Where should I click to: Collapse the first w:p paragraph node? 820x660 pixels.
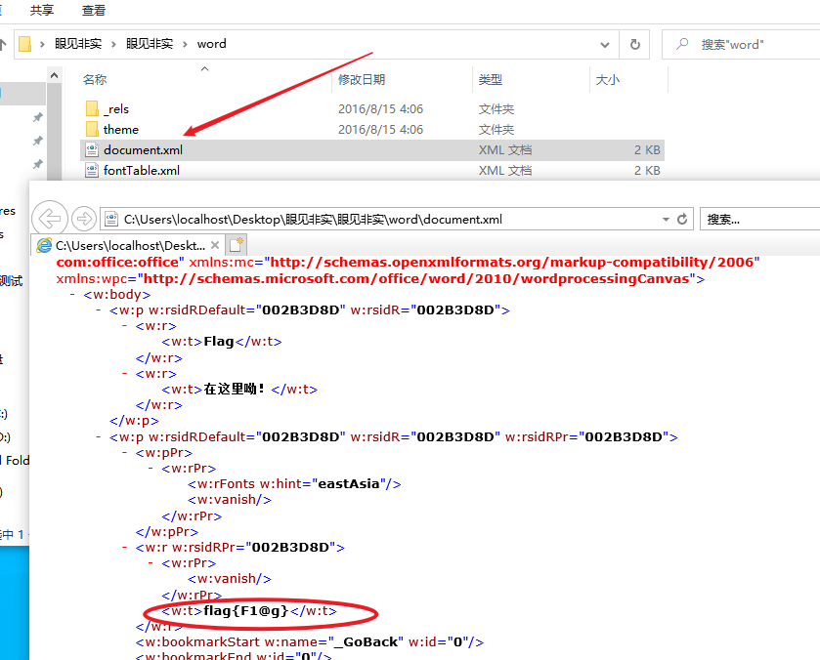tap(99, 309)
